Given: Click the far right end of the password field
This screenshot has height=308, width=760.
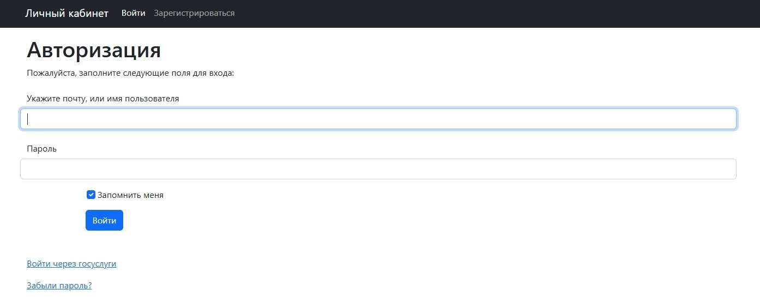Looking at the screenshot, I should (728, 169).
